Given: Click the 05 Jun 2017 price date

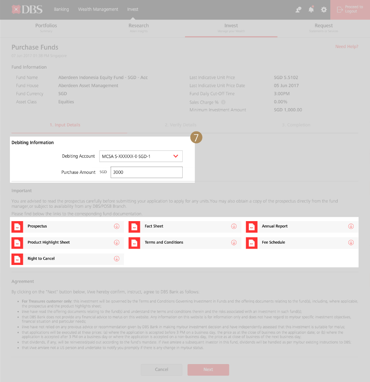Looking at the screenshot, I should [x=286, y=85].
